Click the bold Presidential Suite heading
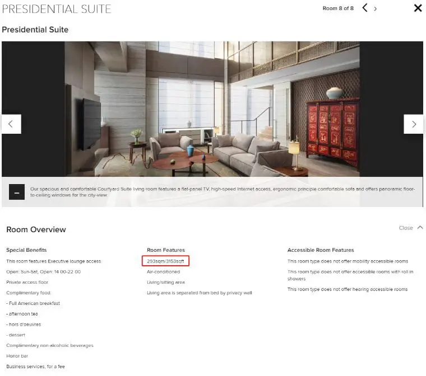426x376 pixels. pos(35,30)
